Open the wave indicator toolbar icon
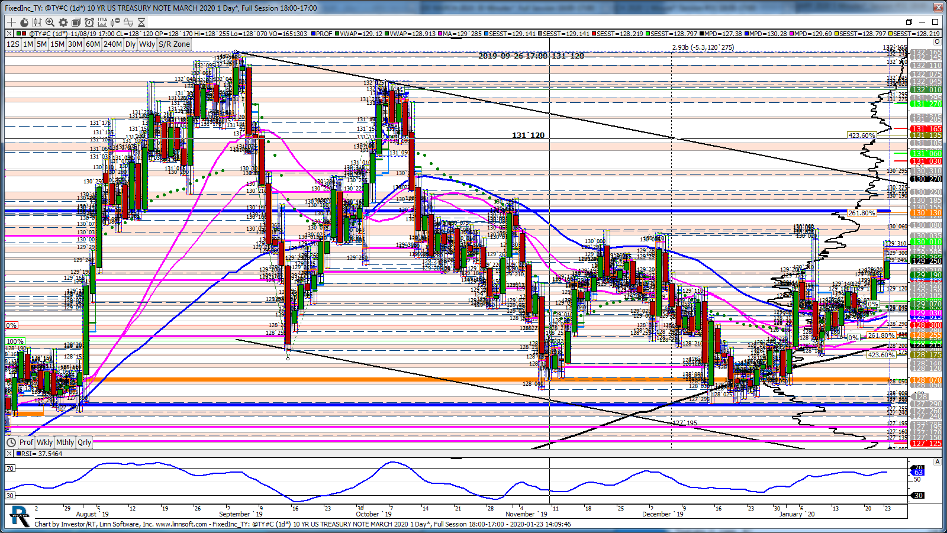 [128, 22]
